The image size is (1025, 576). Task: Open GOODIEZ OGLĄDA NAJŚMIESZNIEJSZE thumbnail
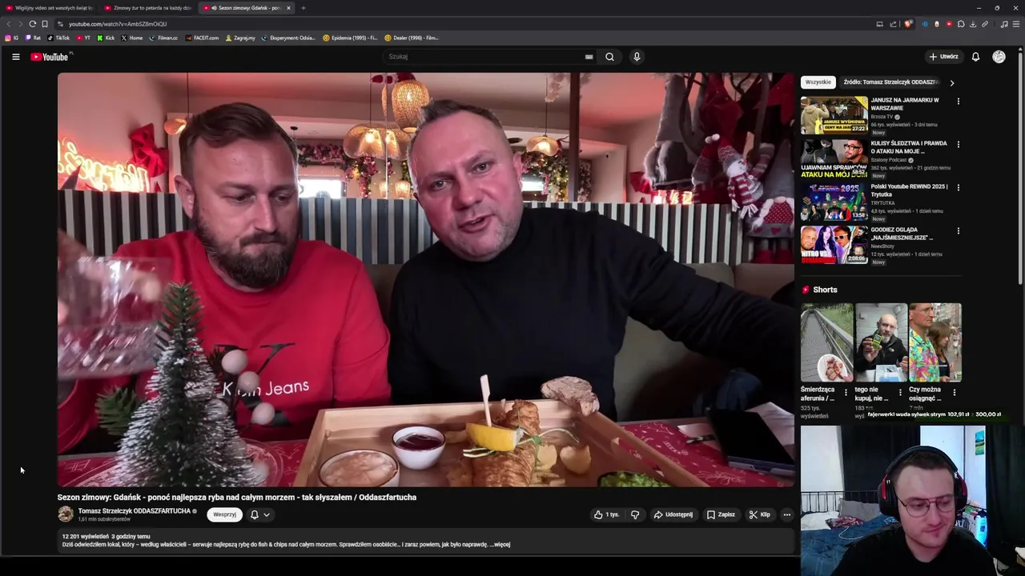click(834, 244)
